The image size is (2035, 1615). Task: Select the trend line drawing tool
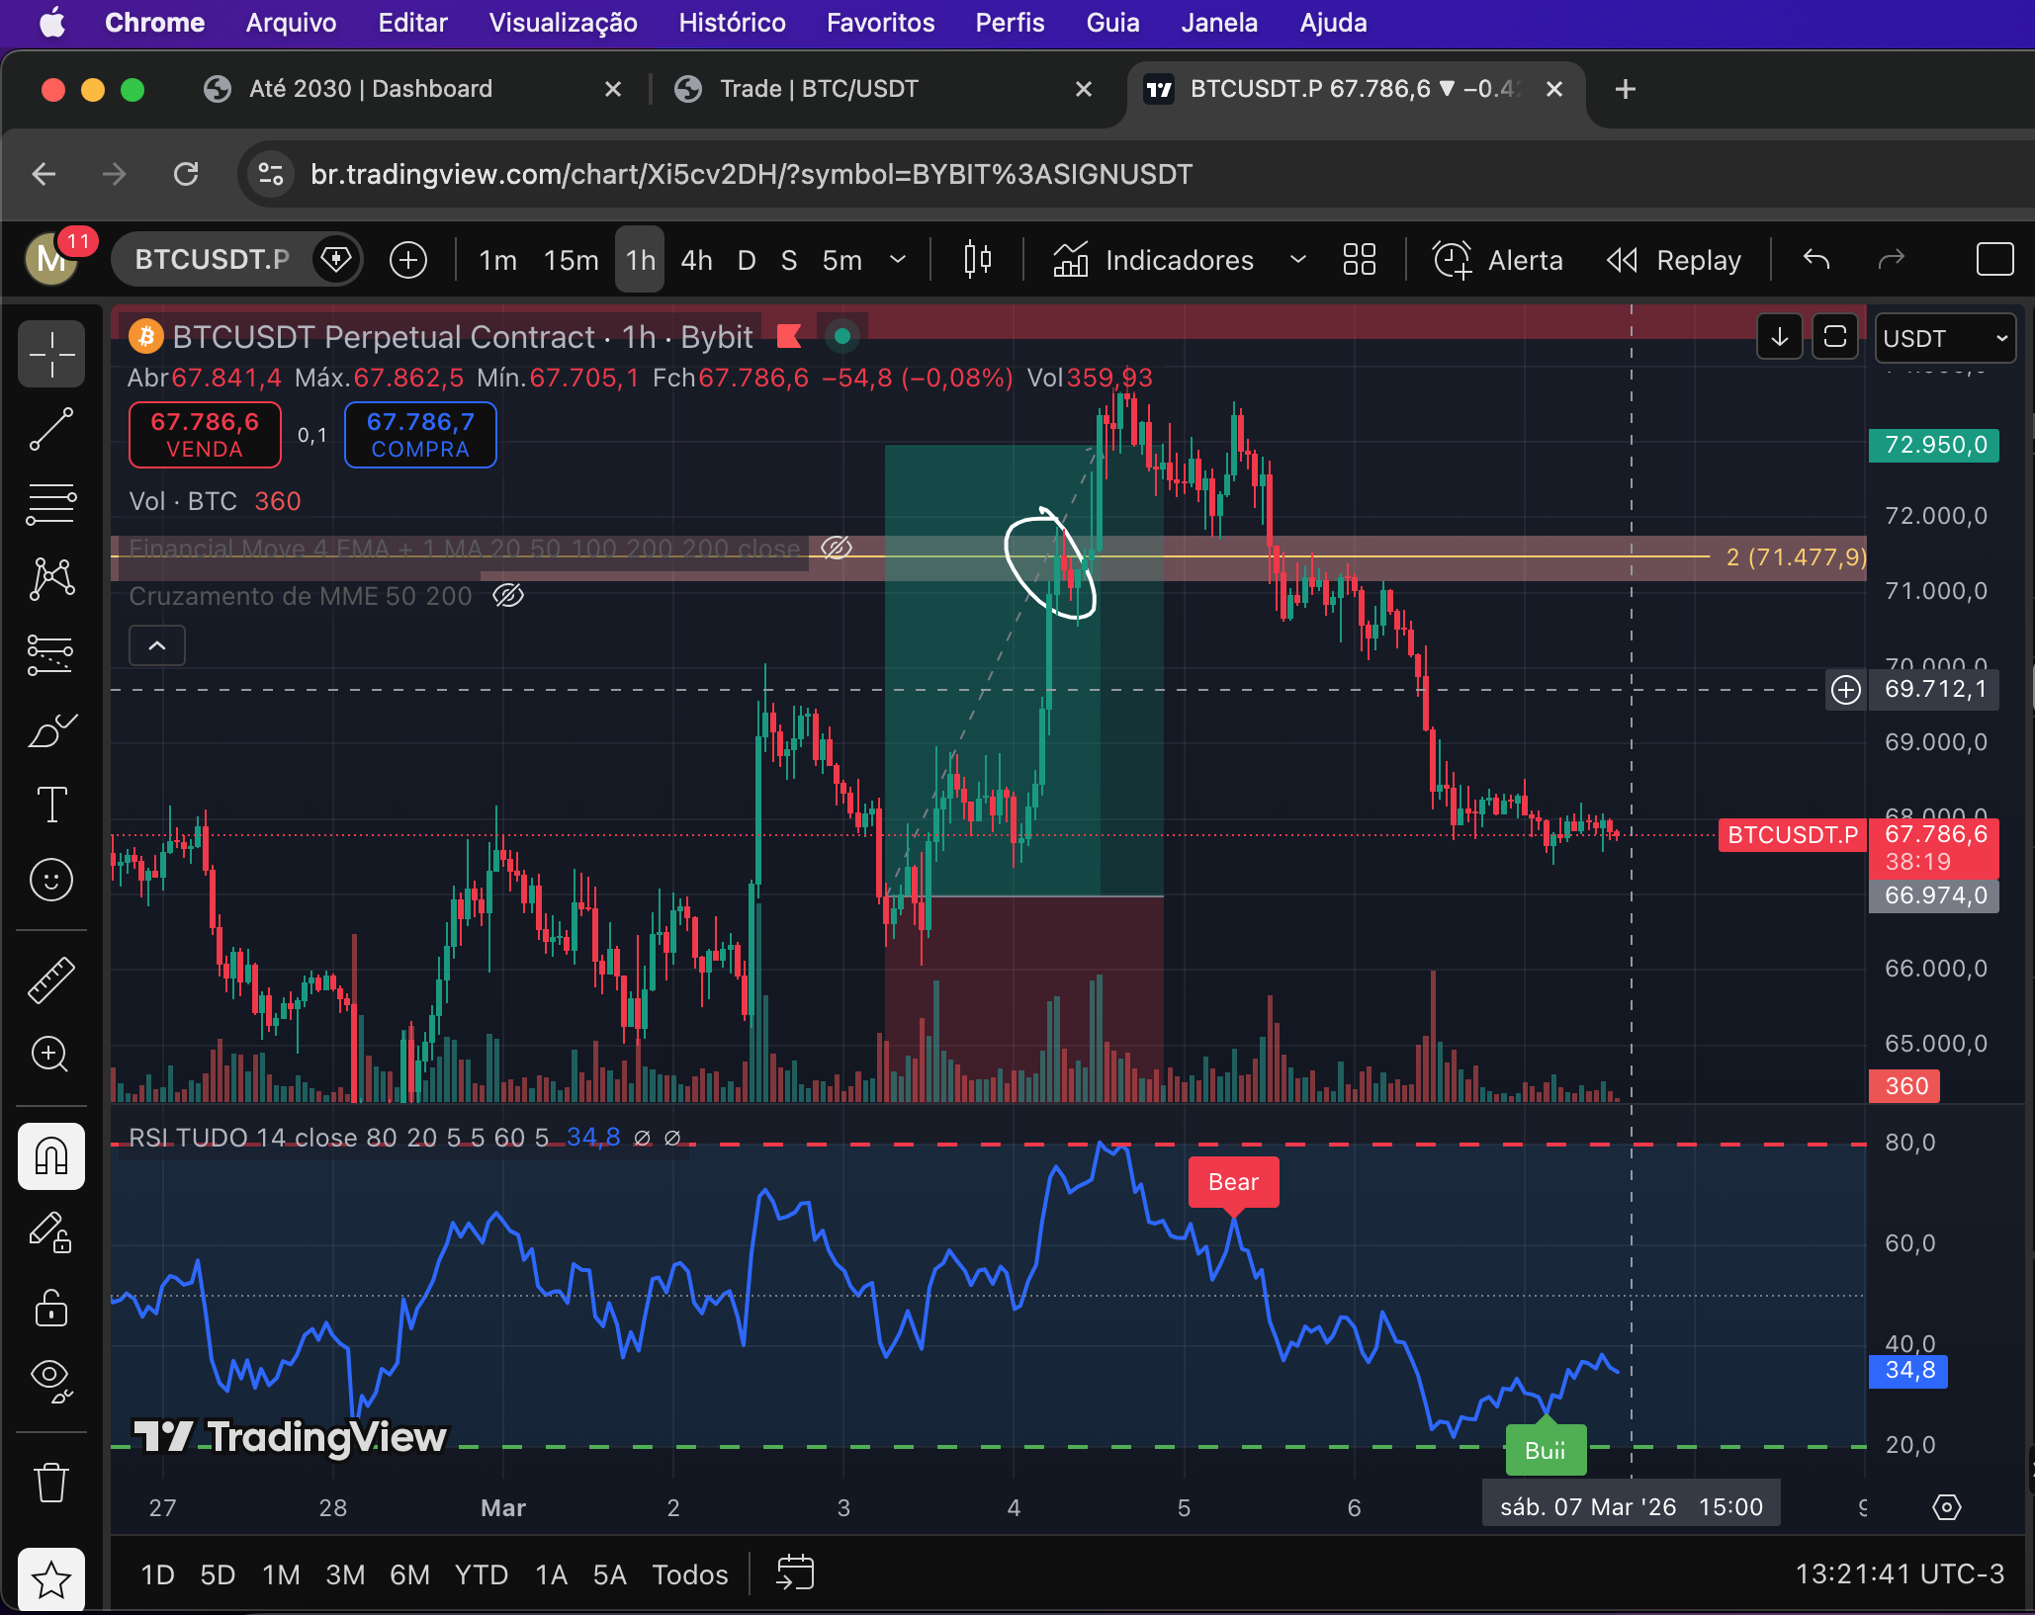51,430
